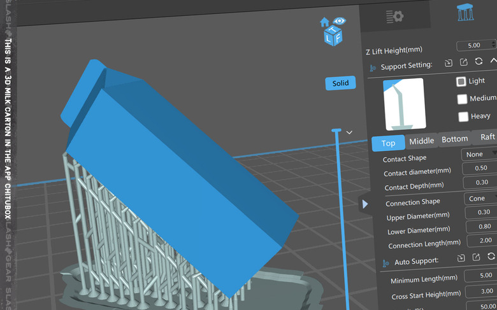Screen dimensions: 497x310
Task: Switch to the Bottom support tab
Action: (x=454, y=139)
